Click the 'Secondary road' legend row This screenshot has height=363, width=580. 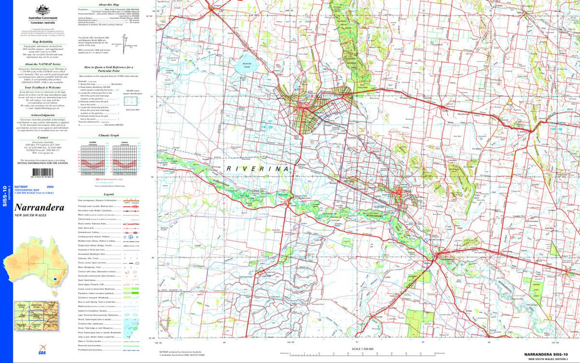pos(109,211)
